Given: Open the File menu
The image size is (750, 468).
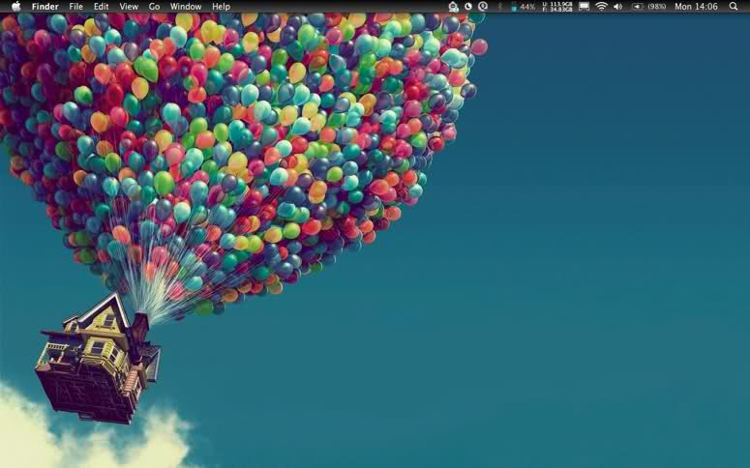Looking at the screenshot, I should click(x=75, y=7).
